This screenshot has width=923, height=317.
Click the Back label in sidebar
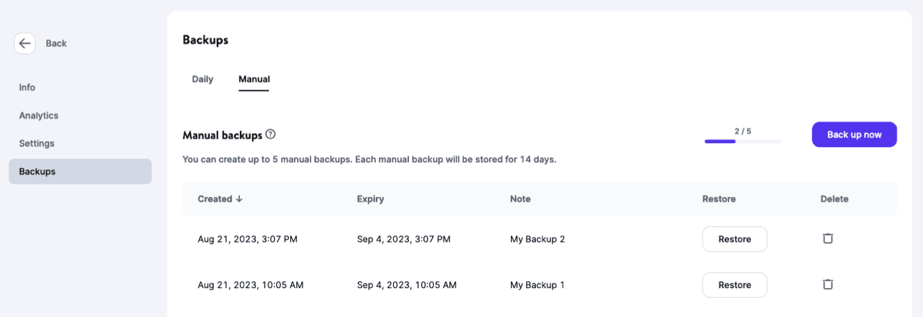[56, 43]
